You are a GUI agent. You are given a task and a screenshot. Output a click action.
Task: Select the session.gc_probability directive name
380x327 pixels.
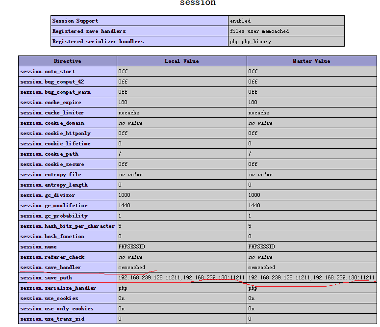54,216
